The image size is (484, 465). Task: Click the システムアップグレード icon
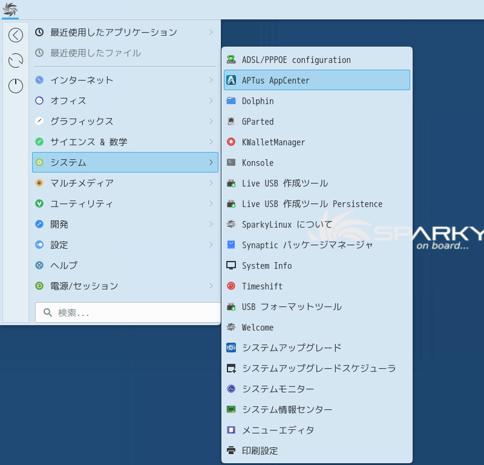(x=231, y=348)
